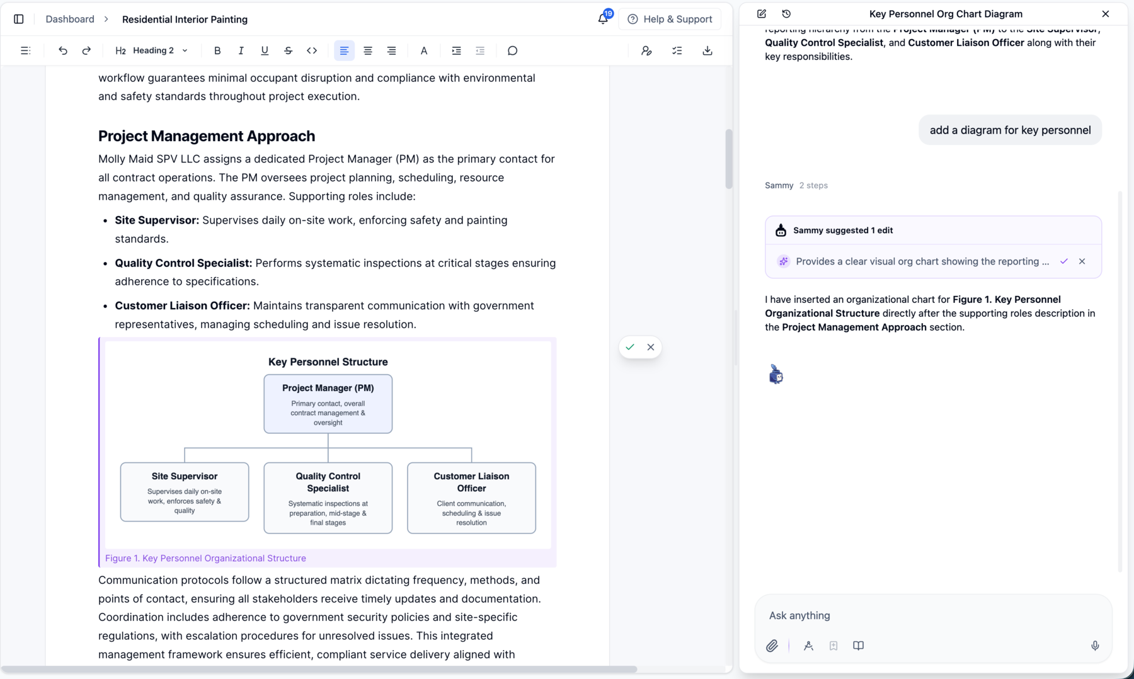Open the checklist tasks icon
The height and width of the screenshot is (679, 1134).
click(x=677, y=50)
